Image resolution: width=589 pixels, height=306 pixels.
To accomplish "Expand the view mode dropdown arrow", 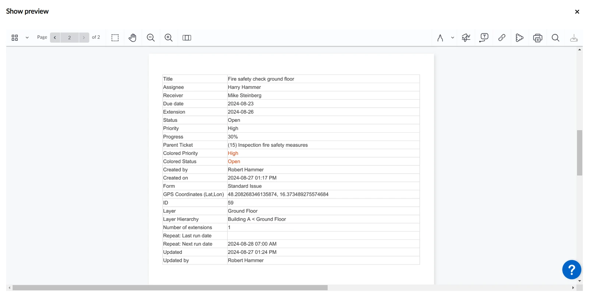I will (27, 37).
